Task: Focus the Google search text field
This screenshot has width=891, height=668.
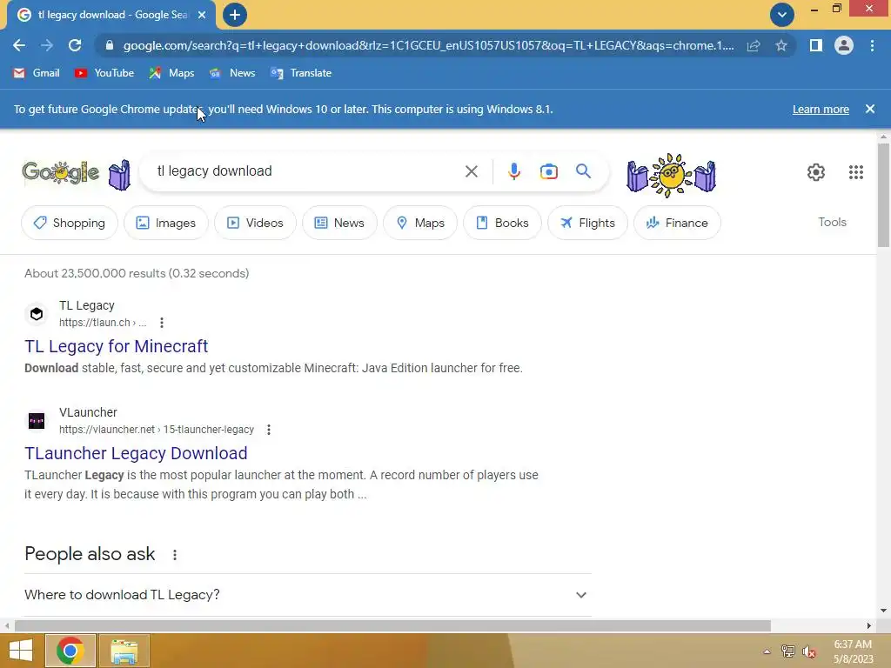Action: coord(307,171)
